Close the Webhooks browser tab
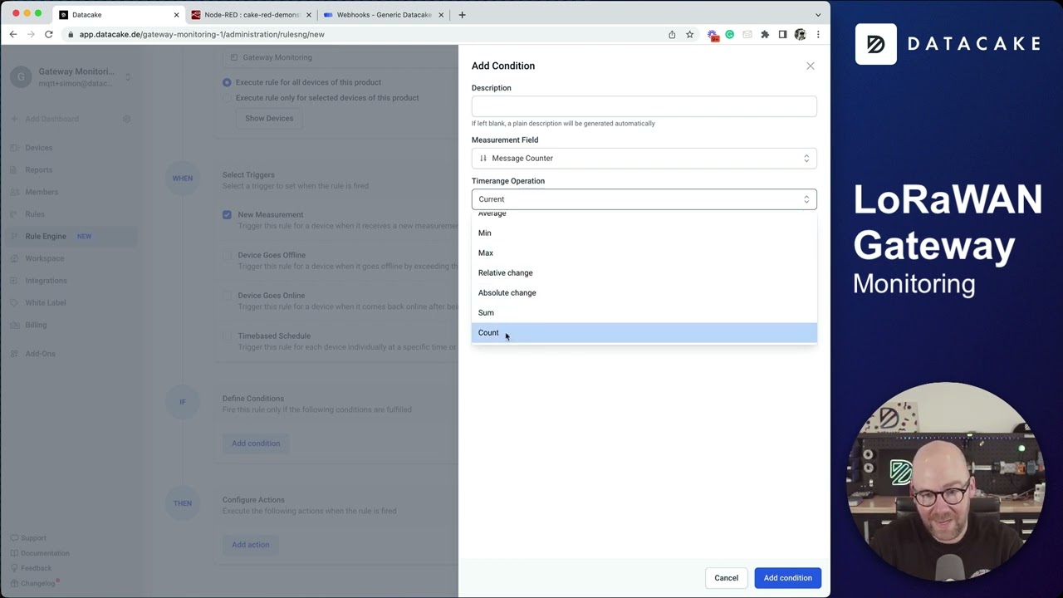1063x598 pixels. [441, 14]
